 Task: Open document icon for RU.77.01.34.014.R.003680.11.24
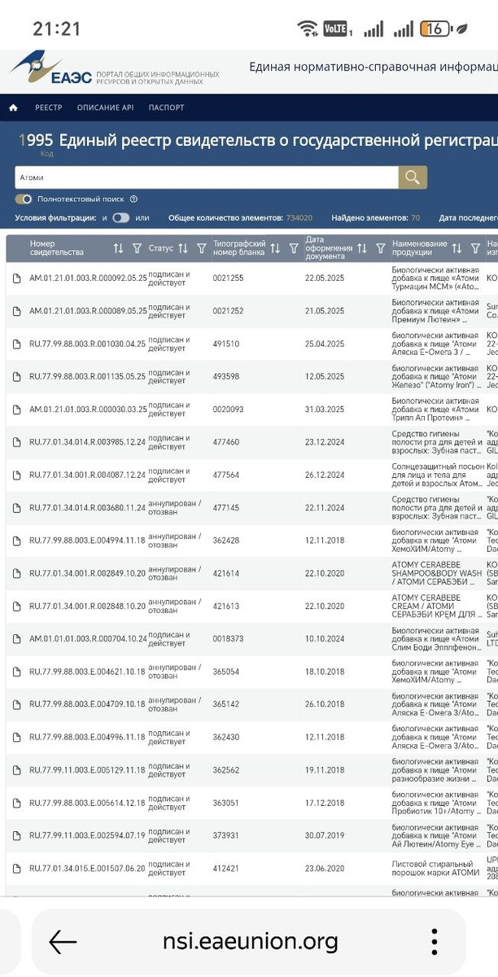[16, 508]
